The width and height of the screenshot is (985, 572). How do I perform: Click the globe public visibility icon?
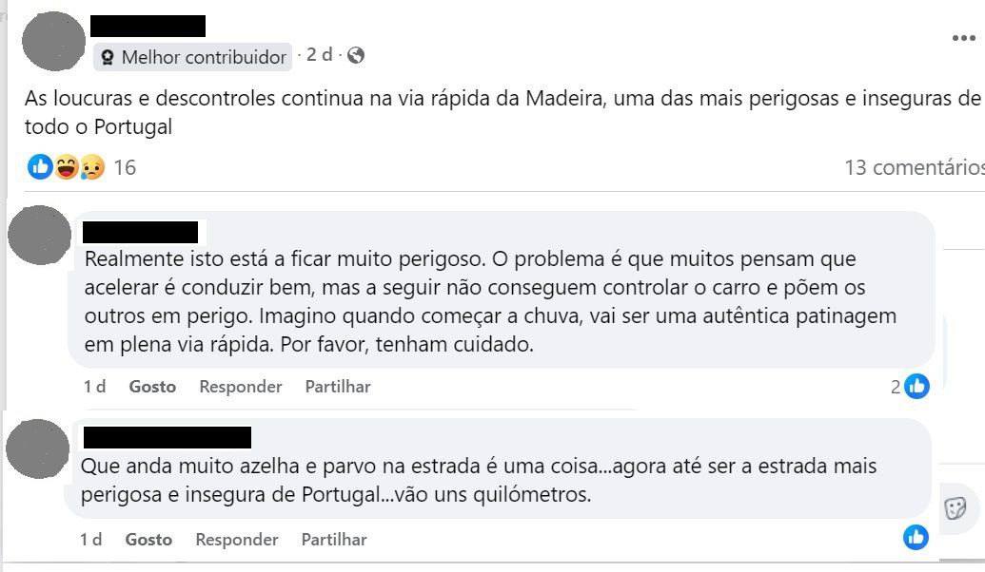(356, 55)
